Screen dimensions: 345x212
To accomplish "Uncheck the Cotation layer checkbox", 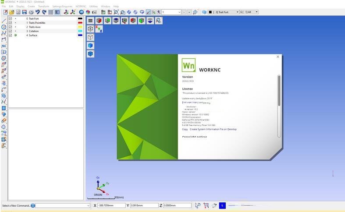I will coord(11,31).
